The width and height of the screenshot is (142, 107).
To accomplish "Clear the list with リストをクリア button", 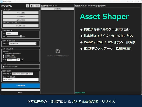I will [x=58, y=9].
